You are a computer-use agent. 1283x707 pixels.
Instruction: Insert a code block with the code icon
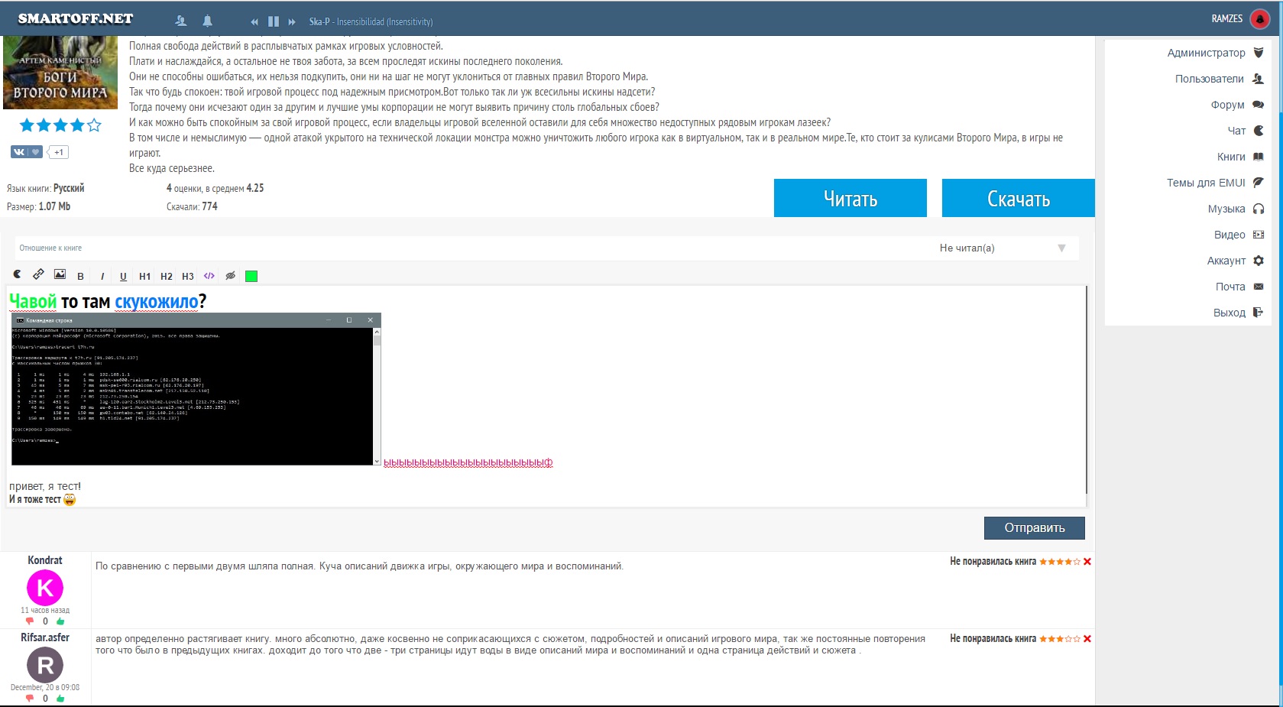[x=209, y=276]
